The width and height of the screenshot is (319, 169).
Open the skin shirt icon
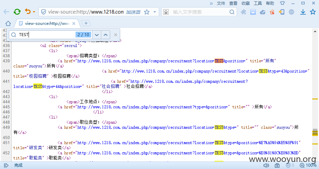(282, 3)
